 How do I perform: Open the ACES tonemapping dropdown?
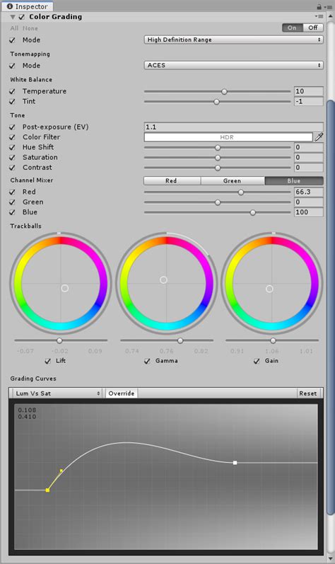[233, 65]
